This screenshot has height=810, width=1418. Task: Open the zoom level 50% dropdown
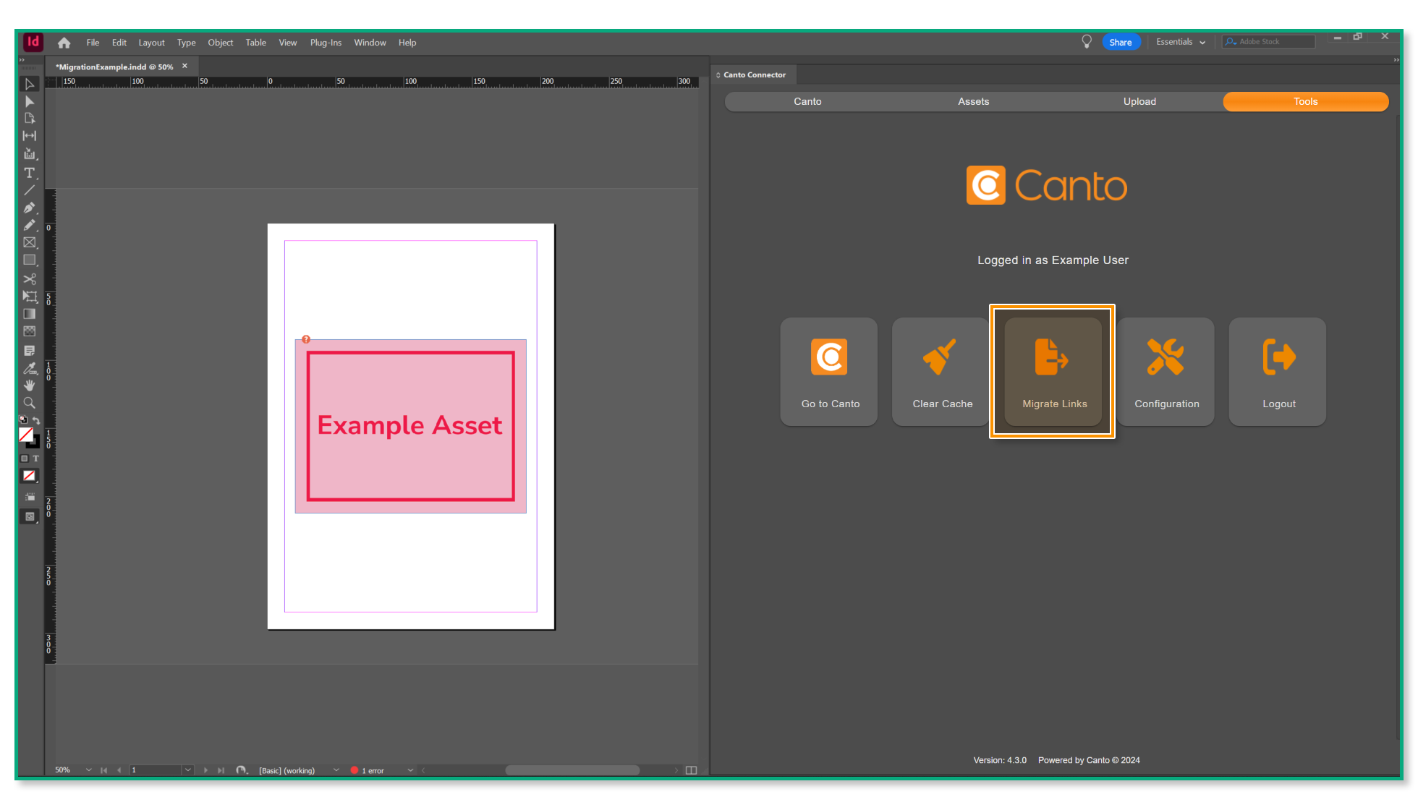[88, 770]
